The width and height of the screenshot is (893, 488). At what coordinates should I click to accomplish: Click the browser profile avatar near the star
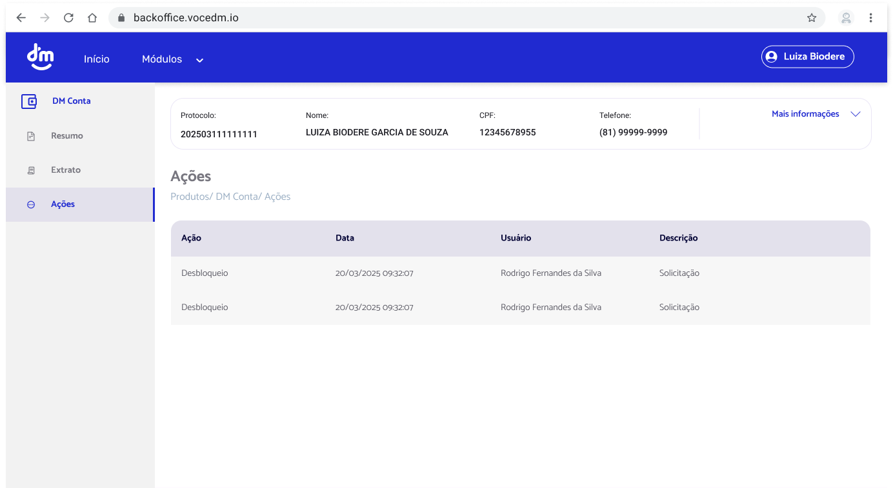tap(846, 17)
